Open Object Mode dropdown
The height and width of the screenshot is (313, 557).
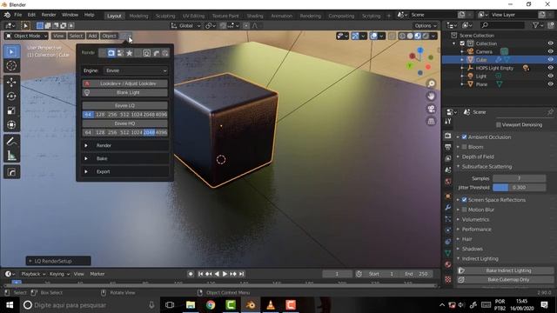click(26, 36)
